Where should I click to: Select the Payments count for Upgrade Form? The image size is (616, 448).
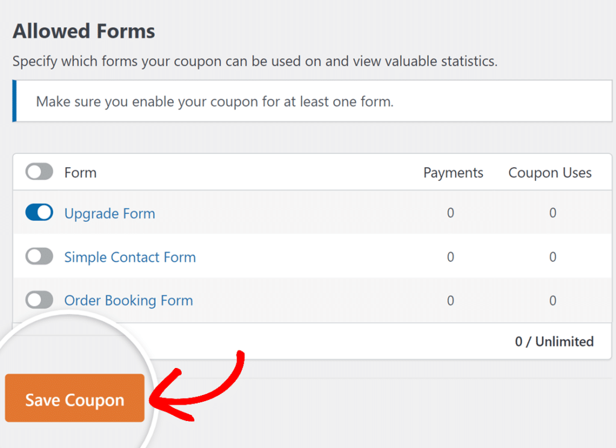450,213
